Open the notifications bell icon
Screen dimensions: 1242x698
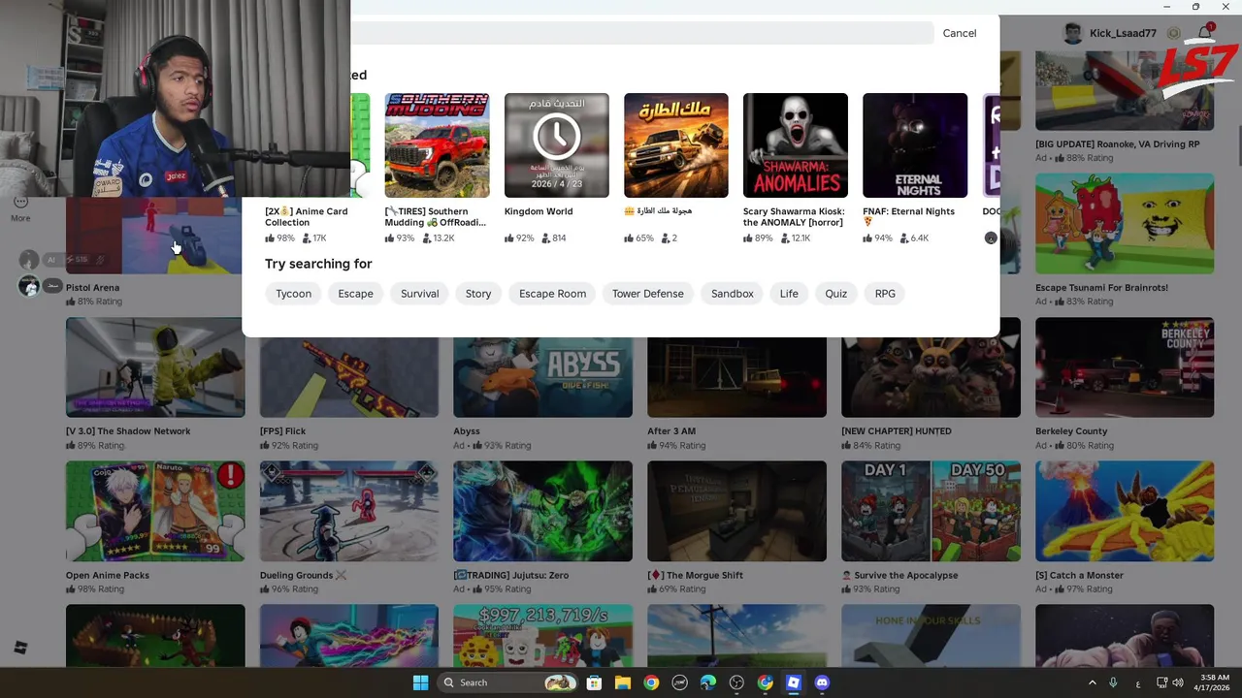[1205, 33]
